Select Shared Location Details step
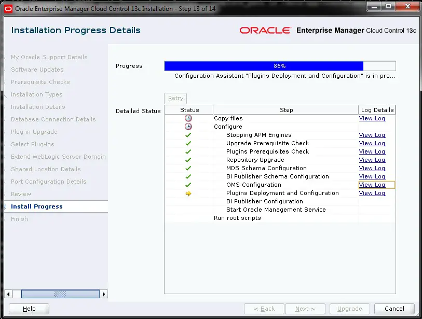 [x=46, y=169]
